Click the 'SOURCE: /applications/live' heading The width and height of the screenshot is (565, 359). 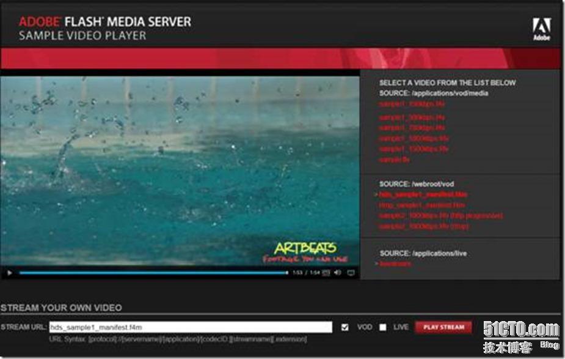[423, 253]
